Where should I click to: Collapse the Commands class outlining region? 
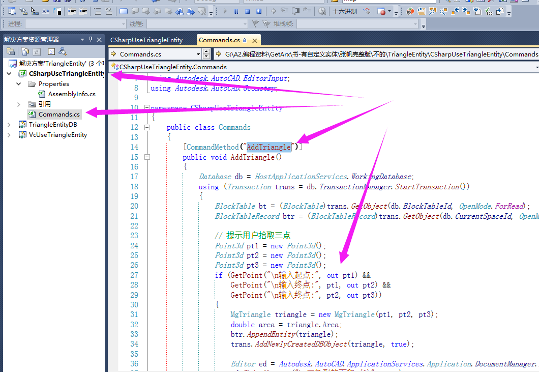(147, 127)
